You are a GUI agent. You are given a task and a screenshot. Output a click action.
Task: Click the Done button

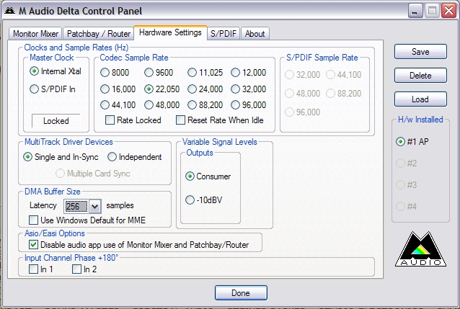(241, 293)
